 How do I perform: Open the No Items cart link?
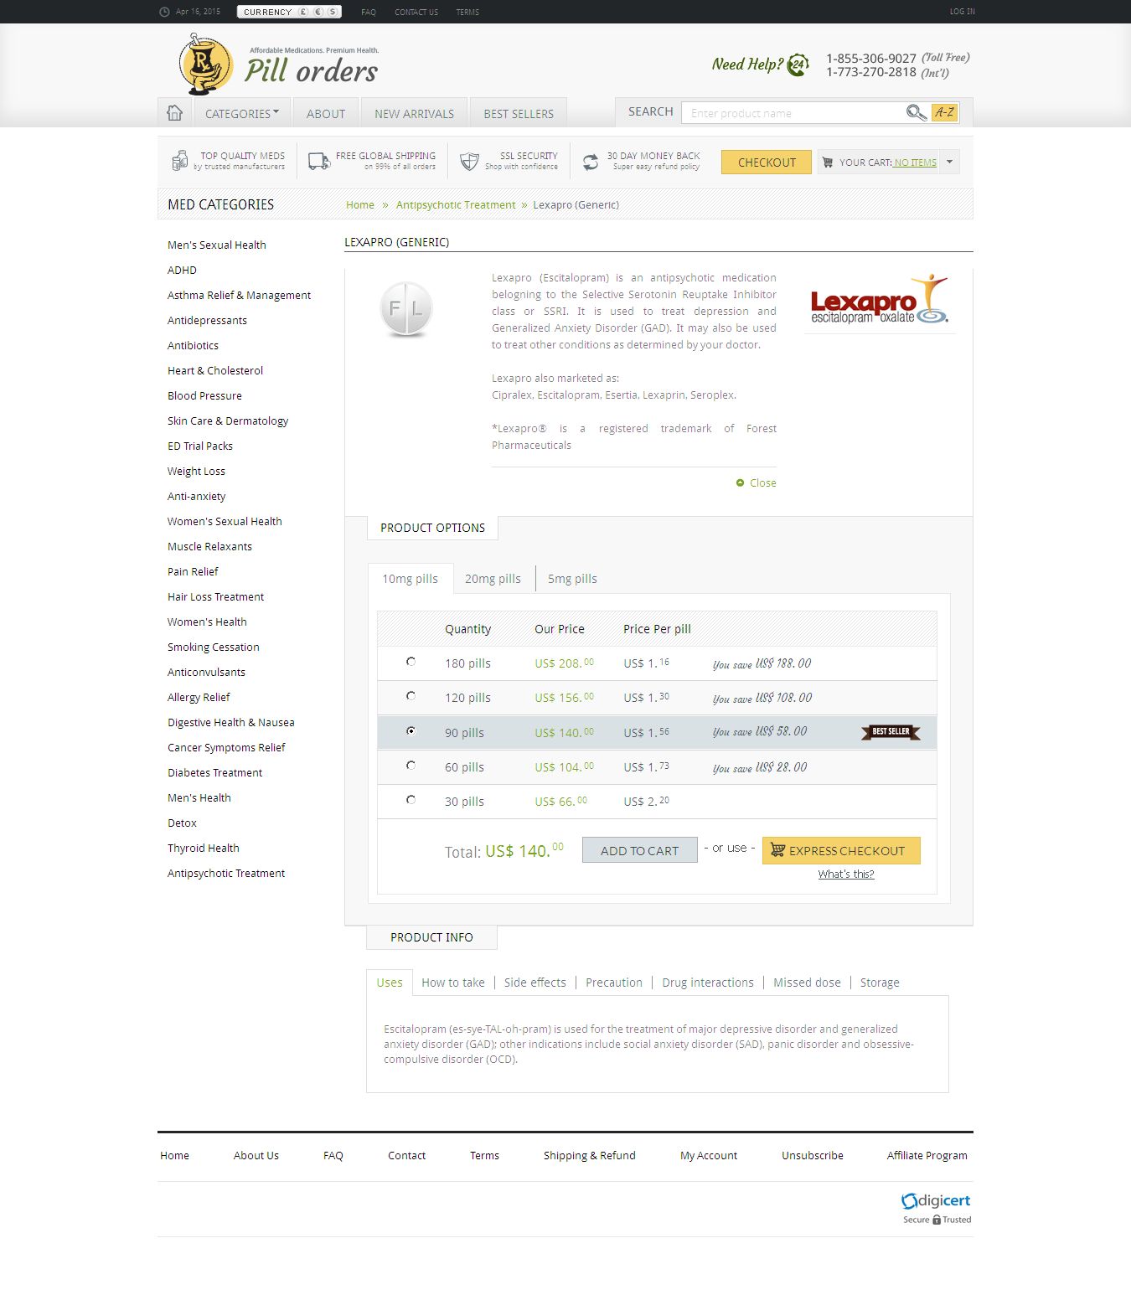point(916,162)
